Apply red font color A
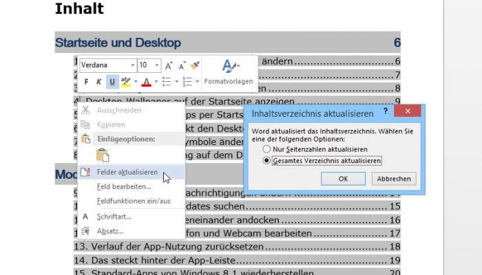This screenshot has width=482, height=275. tap(146, 82)
